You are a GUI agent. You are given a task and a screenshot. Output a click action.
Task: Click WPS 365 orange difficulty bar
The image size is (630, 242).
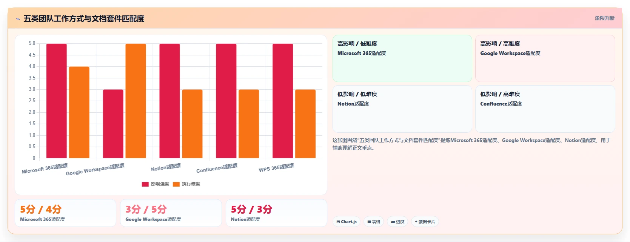305,124
